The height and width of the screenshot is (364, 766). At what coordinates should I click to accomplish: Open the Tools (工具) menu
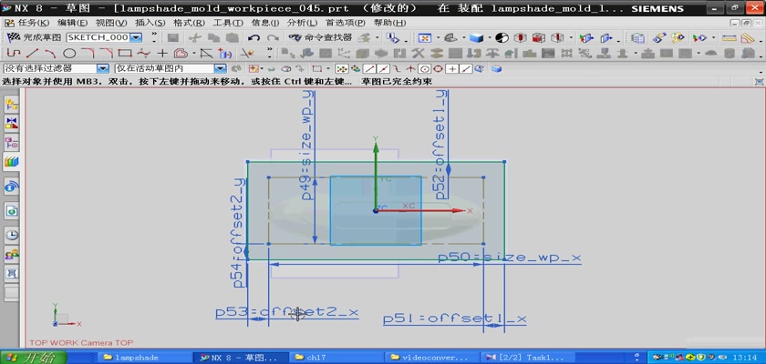click(227, 22)
